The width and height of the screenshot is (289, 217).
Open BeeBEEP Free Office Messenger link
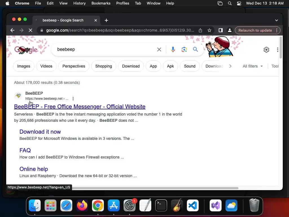(x=80, y=107)
